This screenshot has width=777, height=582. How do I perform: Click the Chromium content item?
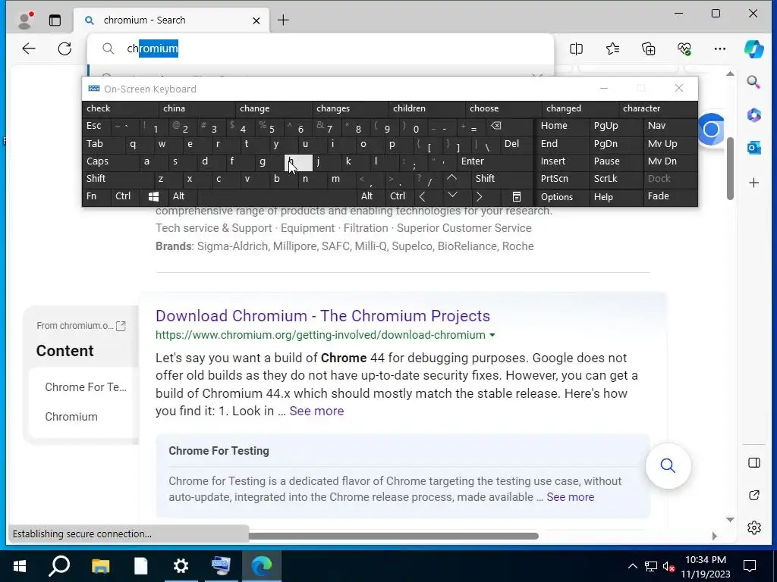click(71, 417)
